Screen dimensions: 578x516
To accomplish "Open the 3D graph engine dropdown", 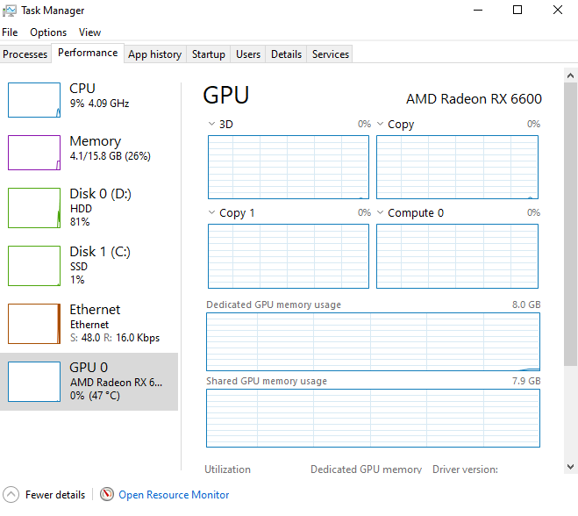I will (x=212, y=125).
